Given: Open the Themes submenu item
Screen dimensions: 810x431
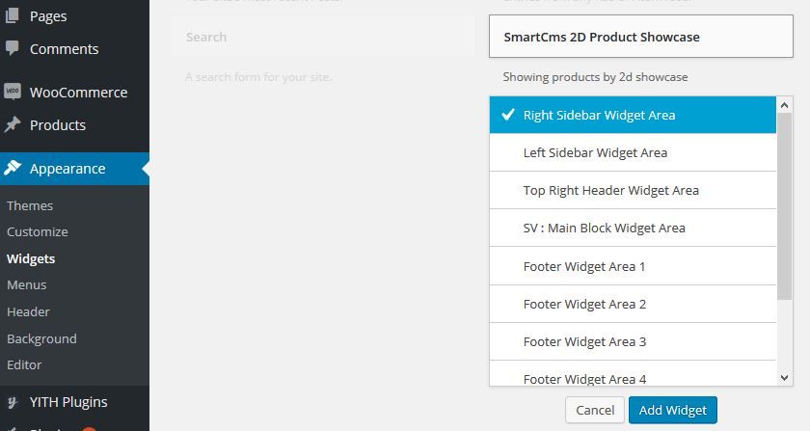Looking at the screenshot, I should click(x=30, y=205).
